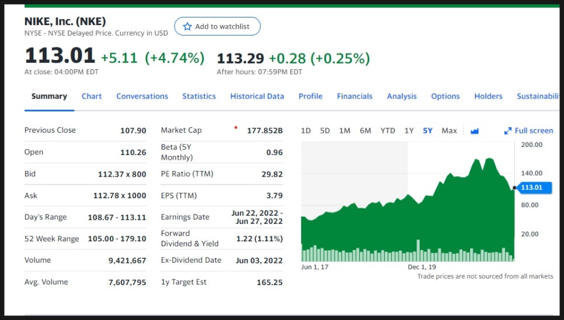Open the Historical Data tab
This screenshot has height=320, width=564.
click(x=257, y=96)
